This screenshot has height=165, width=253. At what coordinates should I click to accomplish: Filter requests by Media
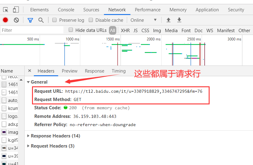pos(171,31)
